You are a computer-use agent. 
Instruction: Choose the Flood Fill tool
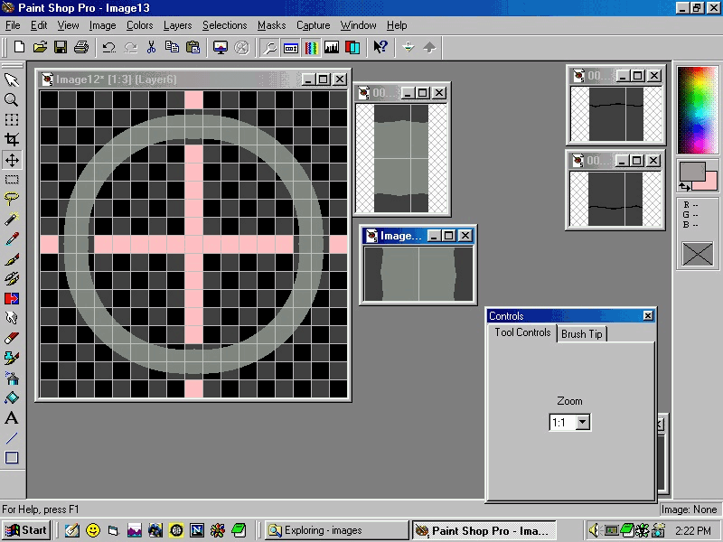point(12,397)
